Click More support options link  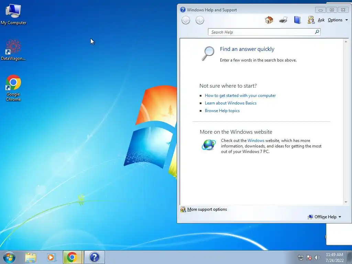point(207,209)
